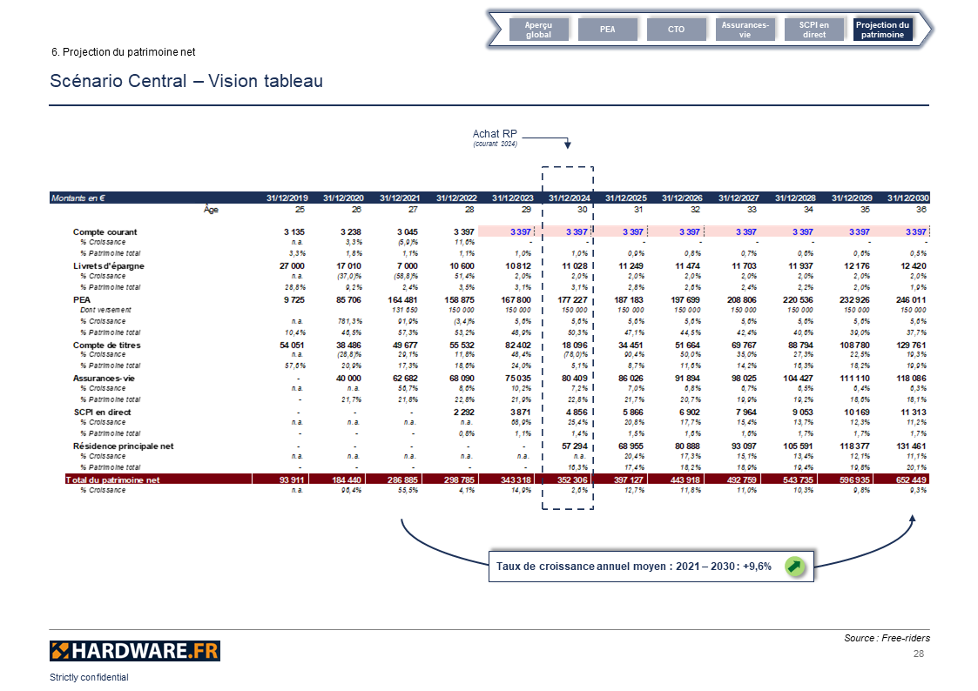Screen dimensions: 978x691
Task: Select the total value 352 306
Action: click(x=572, y=480)
